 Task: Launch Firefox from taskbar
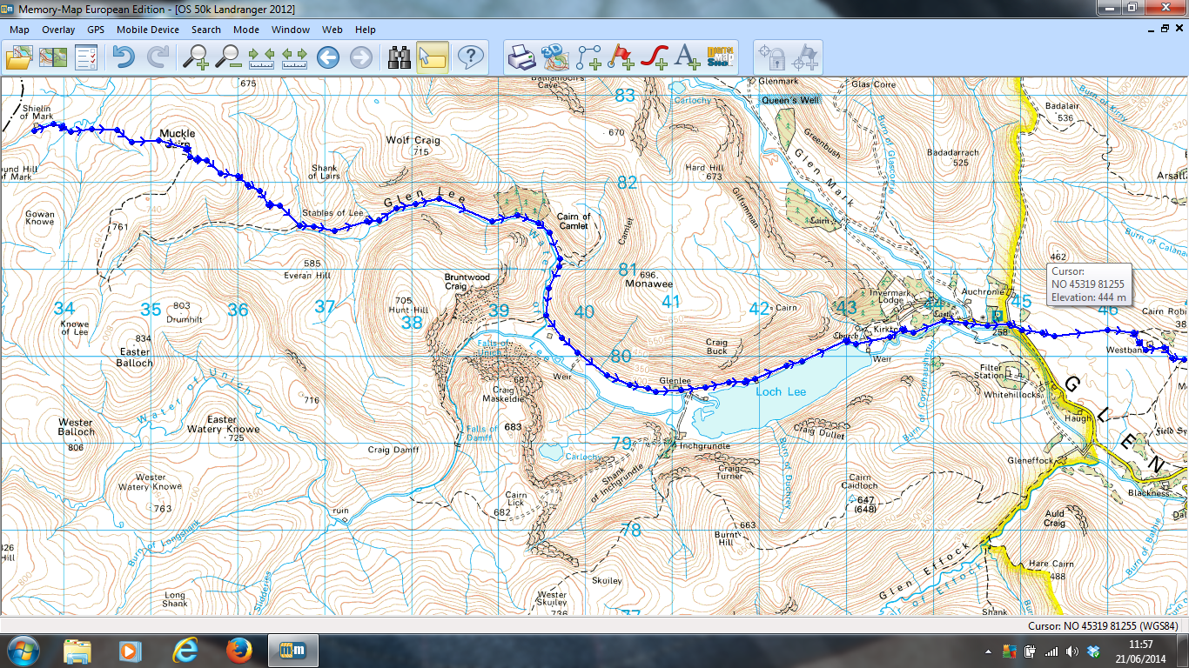[239, 651]
